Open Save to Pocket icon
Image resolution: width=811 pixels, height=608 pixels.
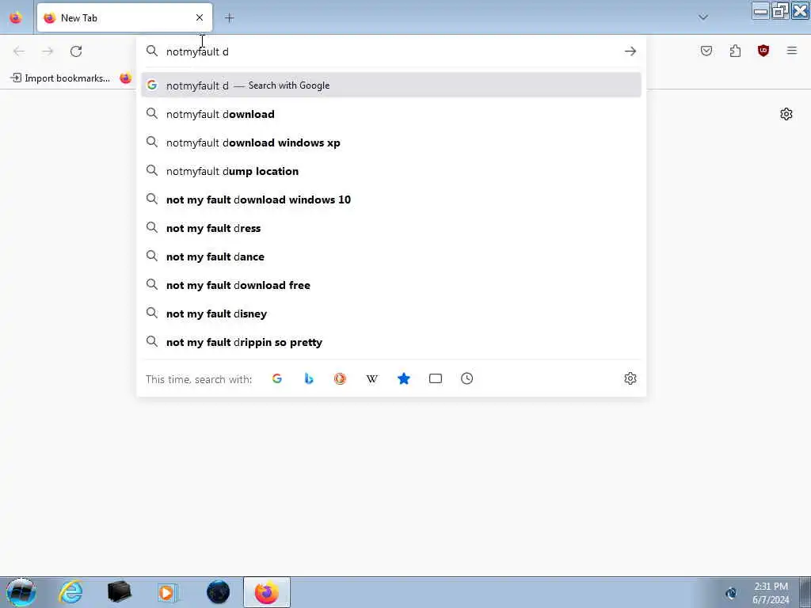coord(706,51)
